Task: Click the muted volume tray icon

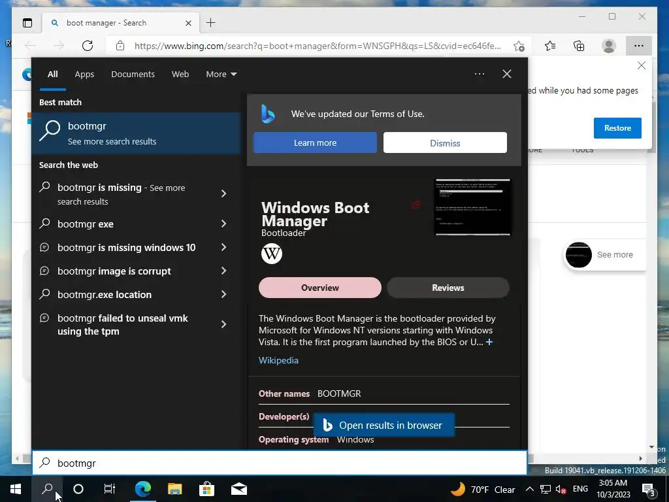Action: click(x=561, y=489)
